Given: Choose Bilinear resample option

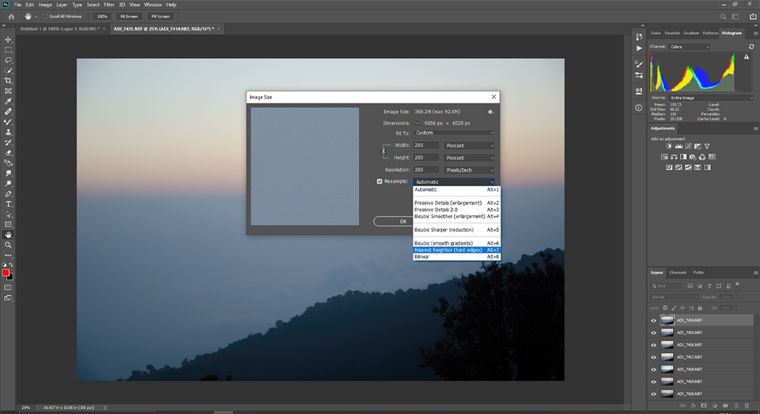Looking at the screenshot, I should coord(457,257).
